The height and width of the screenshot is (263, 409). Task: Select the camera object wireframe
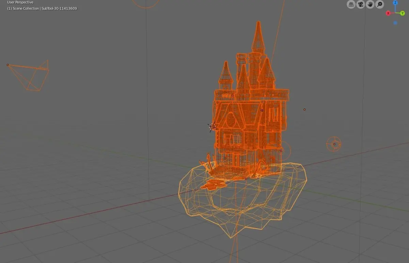point(29,76)
